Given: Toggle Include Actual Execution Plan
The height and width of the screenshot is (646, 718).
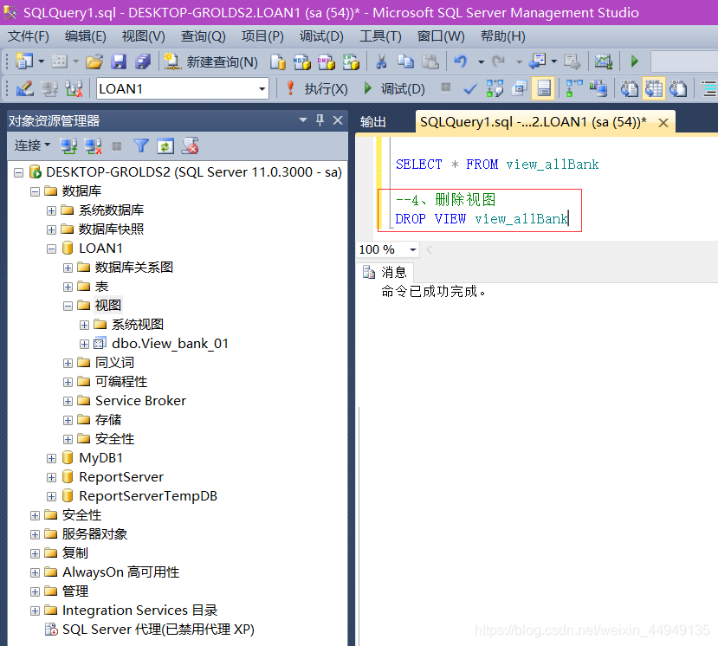Looking at the screenshot, I should (573, 88).
